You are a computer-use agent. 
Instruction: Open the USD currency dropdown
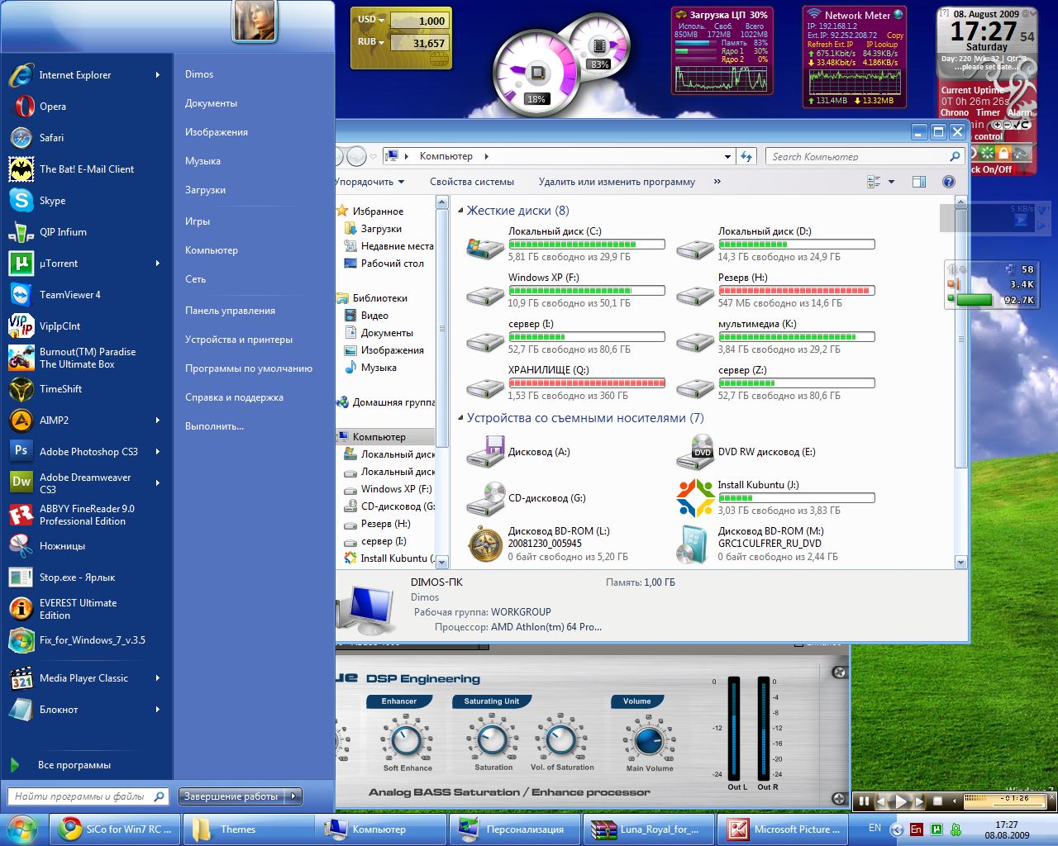click(x=370, y=19)
